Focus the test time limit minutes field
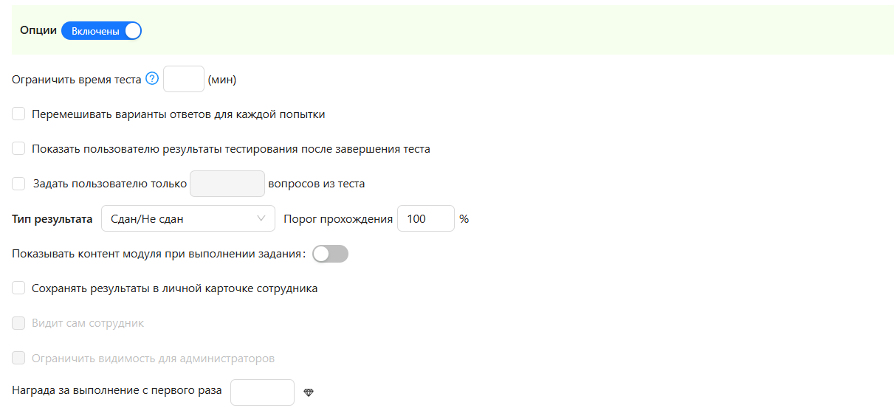The image size is (894, 419). [183, 79]
